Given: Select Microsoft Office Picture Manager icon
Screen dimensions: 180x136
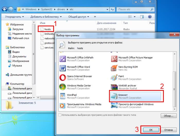Looking at the screenshot, I should click(x=114, y=59).
